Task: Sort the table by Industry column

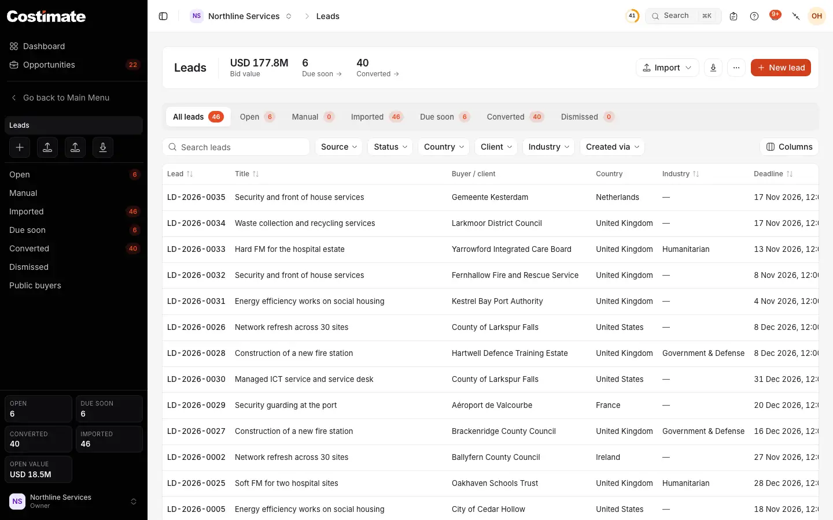Action: [x=681, y=174]
